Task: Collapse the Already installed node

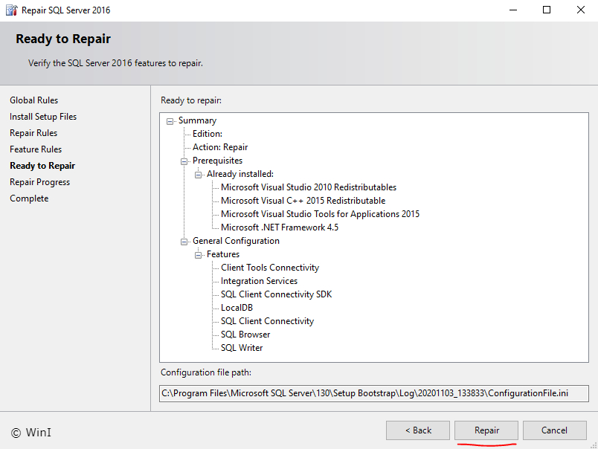Action: tap(197, 173)
